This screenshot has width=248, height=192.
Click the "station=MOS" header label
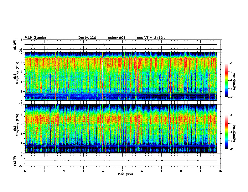click(116, 38)
